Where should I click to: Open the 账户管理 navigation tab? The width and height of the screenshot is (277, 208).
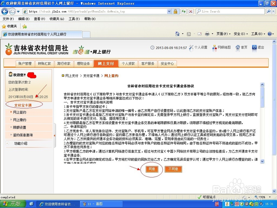(x=25, y=64)
